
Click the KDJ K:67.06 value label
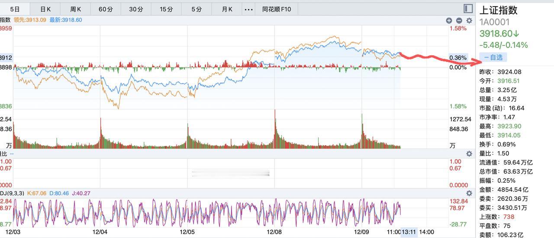coord(37,193)
